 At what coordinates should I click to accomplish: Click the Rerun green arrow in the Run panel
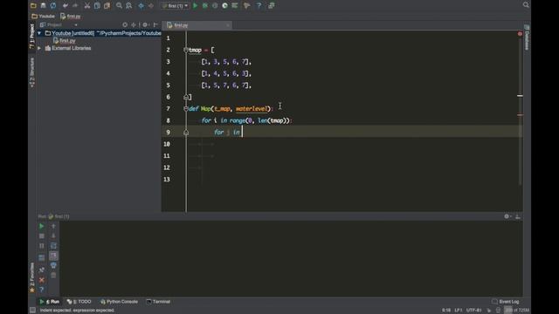coord(41,226)
